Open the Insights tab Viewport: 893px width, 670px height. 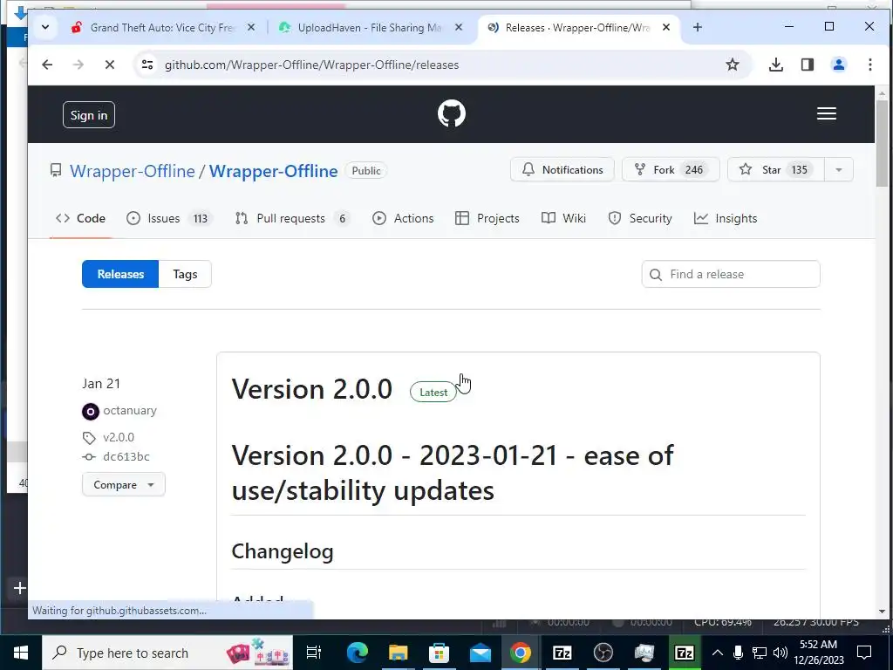point(726,218)
